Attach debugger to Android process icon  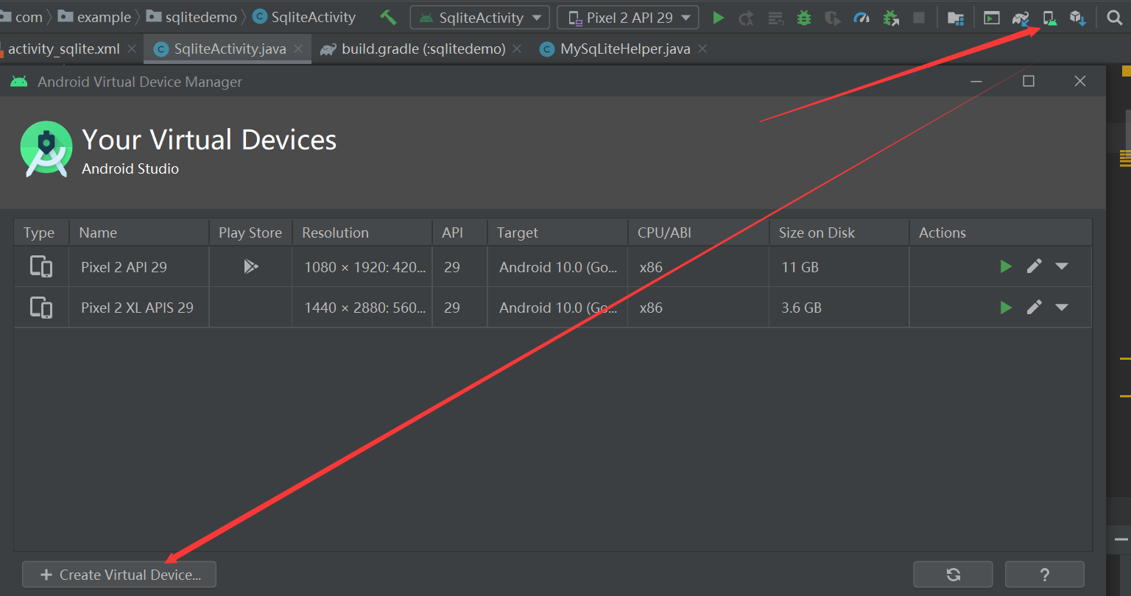tap(891, 18)
